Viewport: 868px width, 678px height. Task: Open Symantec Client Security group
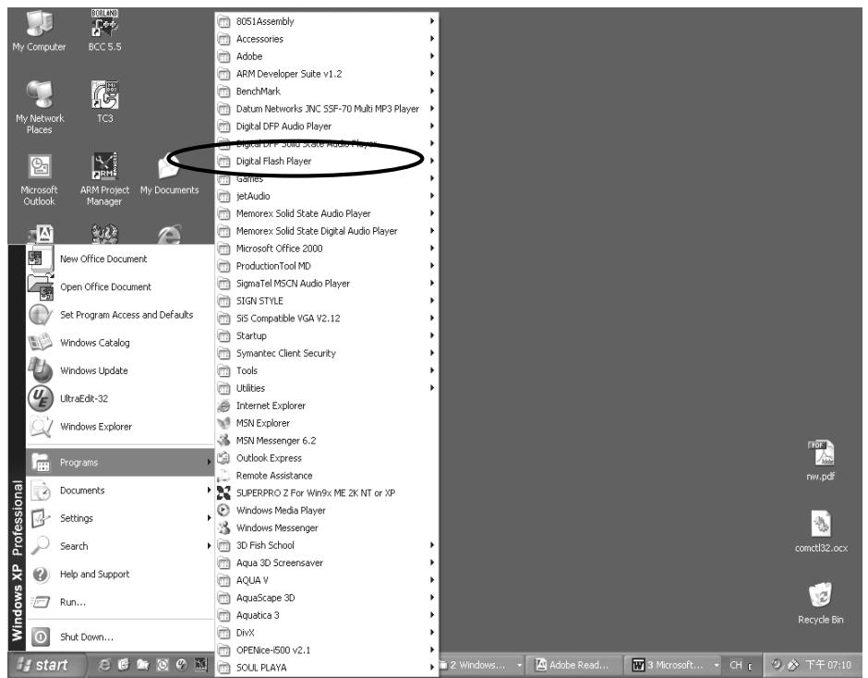tap(327, 354)
